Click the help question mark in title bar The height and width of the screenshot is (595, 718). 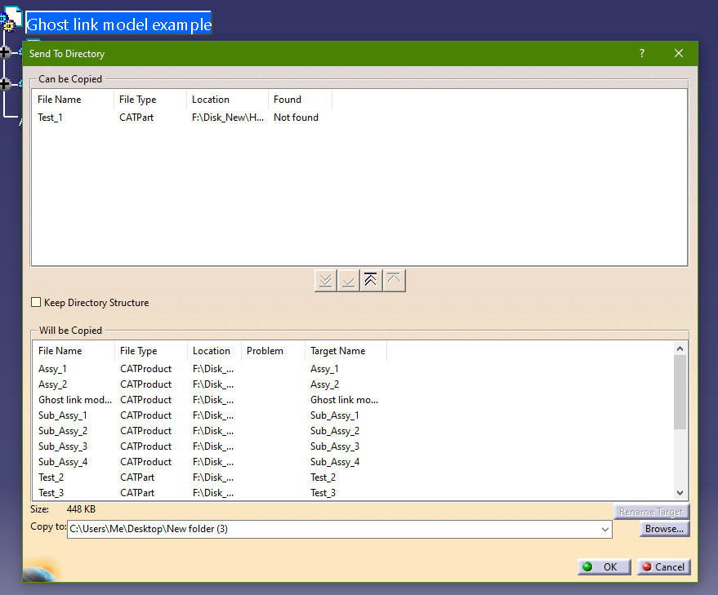642,54
